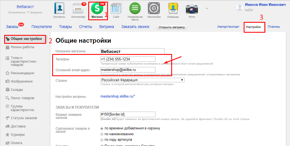Click the date Воскресенье, 17 февраля
The width and height of the screenshot is (290, 146).
[x=25, y=12]
